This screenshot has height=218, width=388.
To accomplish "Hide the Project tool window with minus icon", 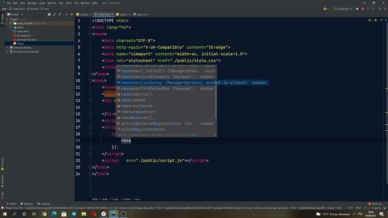I will click(x=72, y=15).
